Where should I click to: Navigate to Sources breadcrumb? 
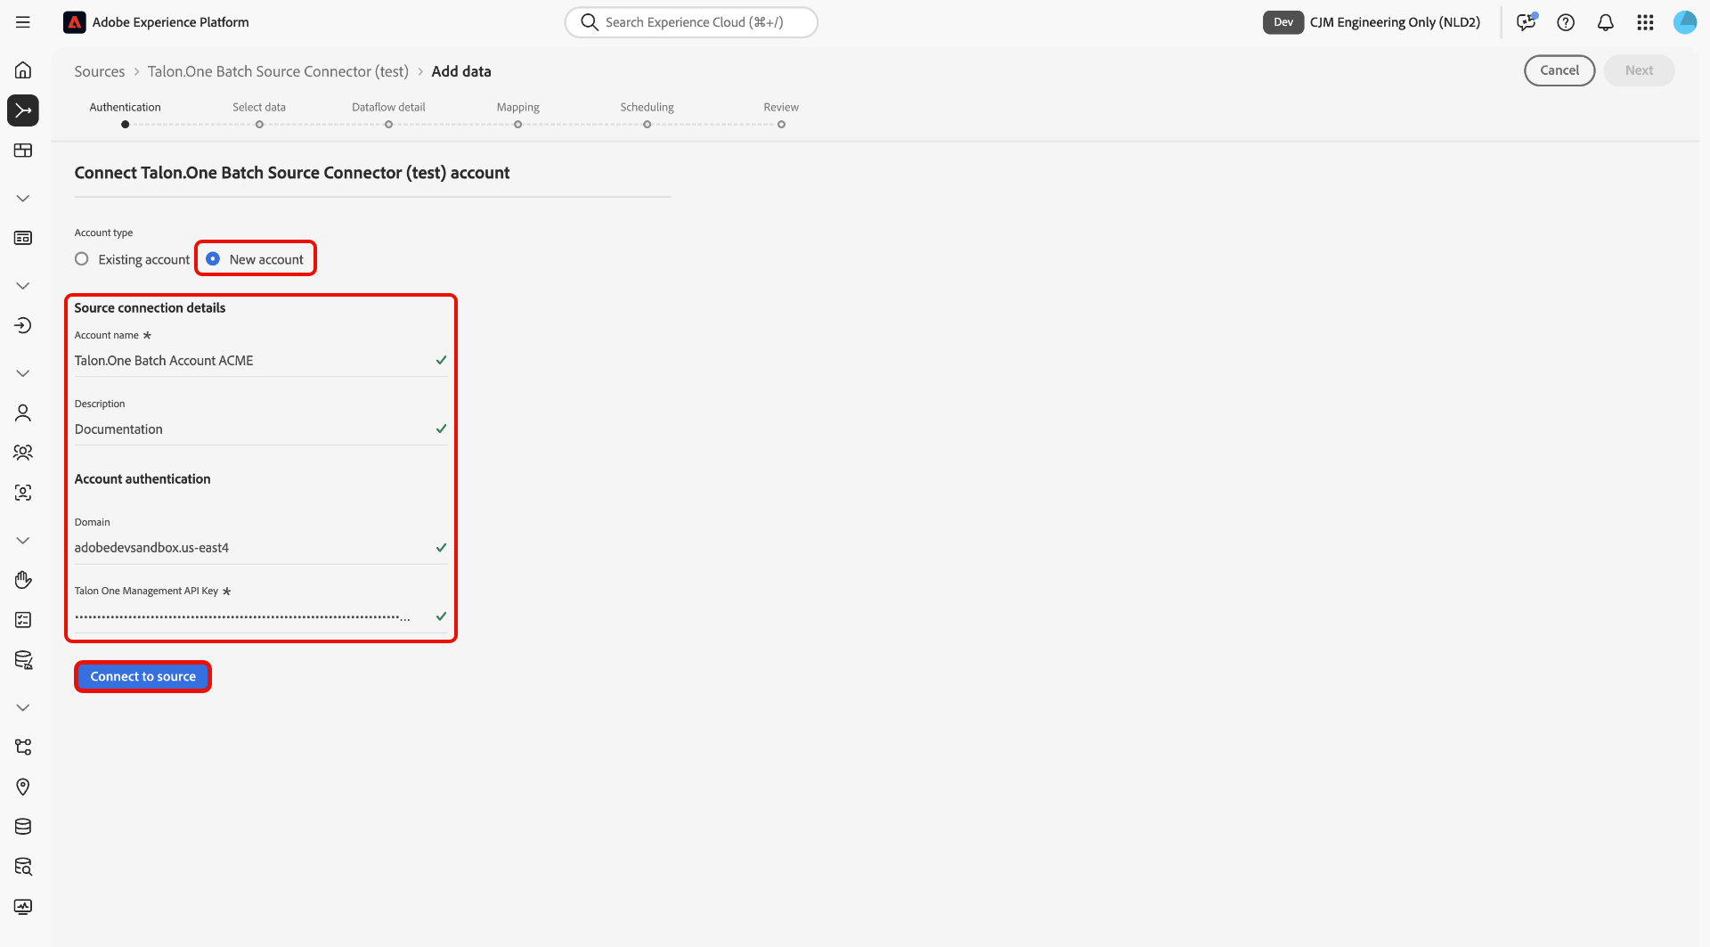[100, 71]
